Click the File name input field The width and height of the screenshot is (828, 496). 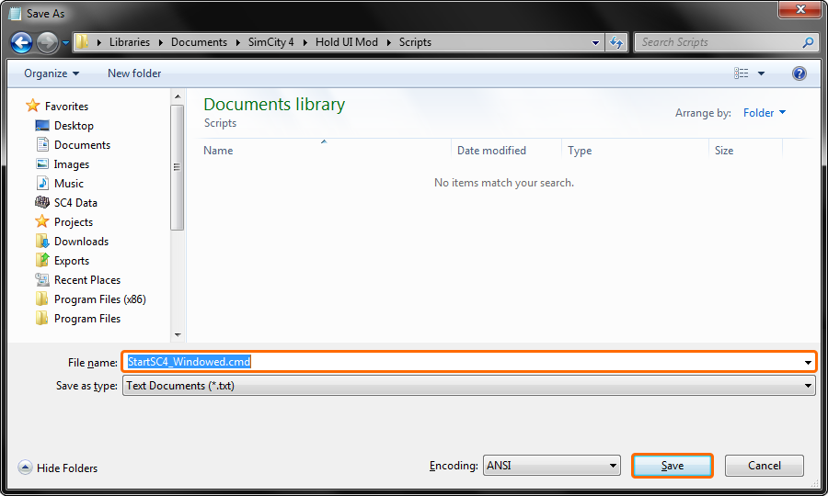[x=462, y=362]
